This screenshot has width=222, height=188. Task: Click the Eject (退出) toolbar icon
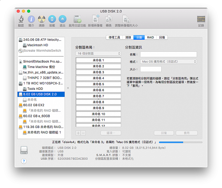point(62,19)
